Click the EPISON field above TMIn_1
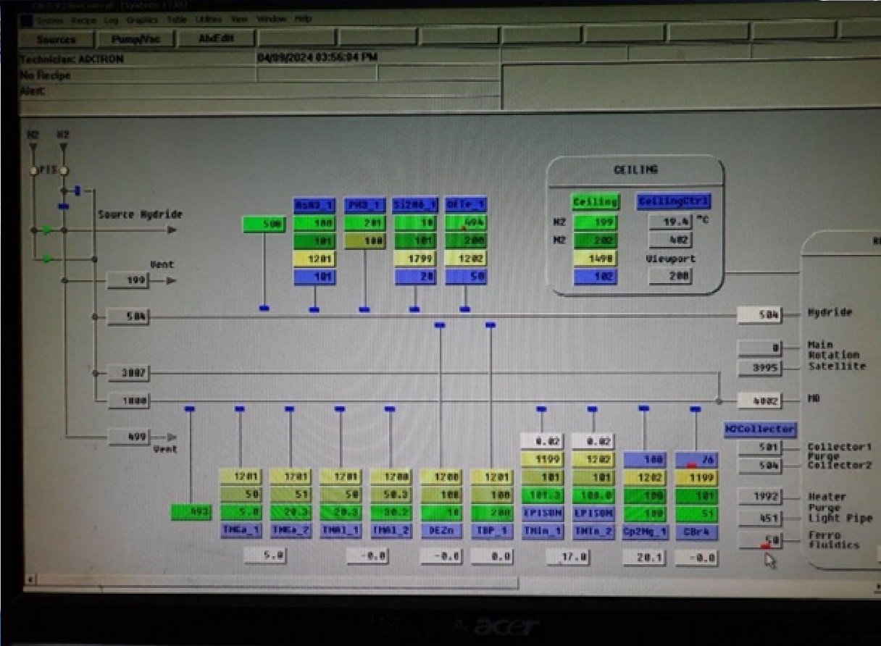Viewport: 881px width, 646px height. (x=542, y=513)
